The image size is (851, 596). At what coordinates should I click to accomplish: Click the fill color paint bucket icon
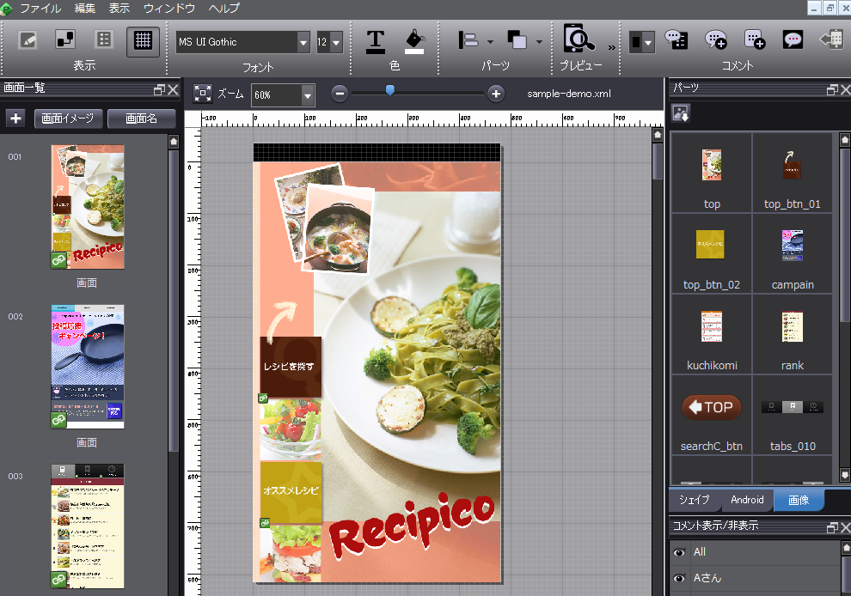click(415, 42)
